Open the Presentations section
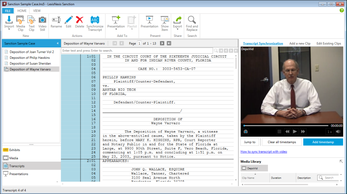This screenshot has width=347, height=194. pyautogui.click(x=31, y=174)
